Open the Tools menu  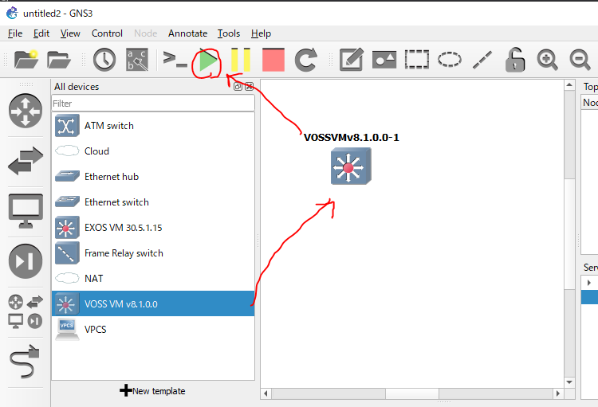229,33
